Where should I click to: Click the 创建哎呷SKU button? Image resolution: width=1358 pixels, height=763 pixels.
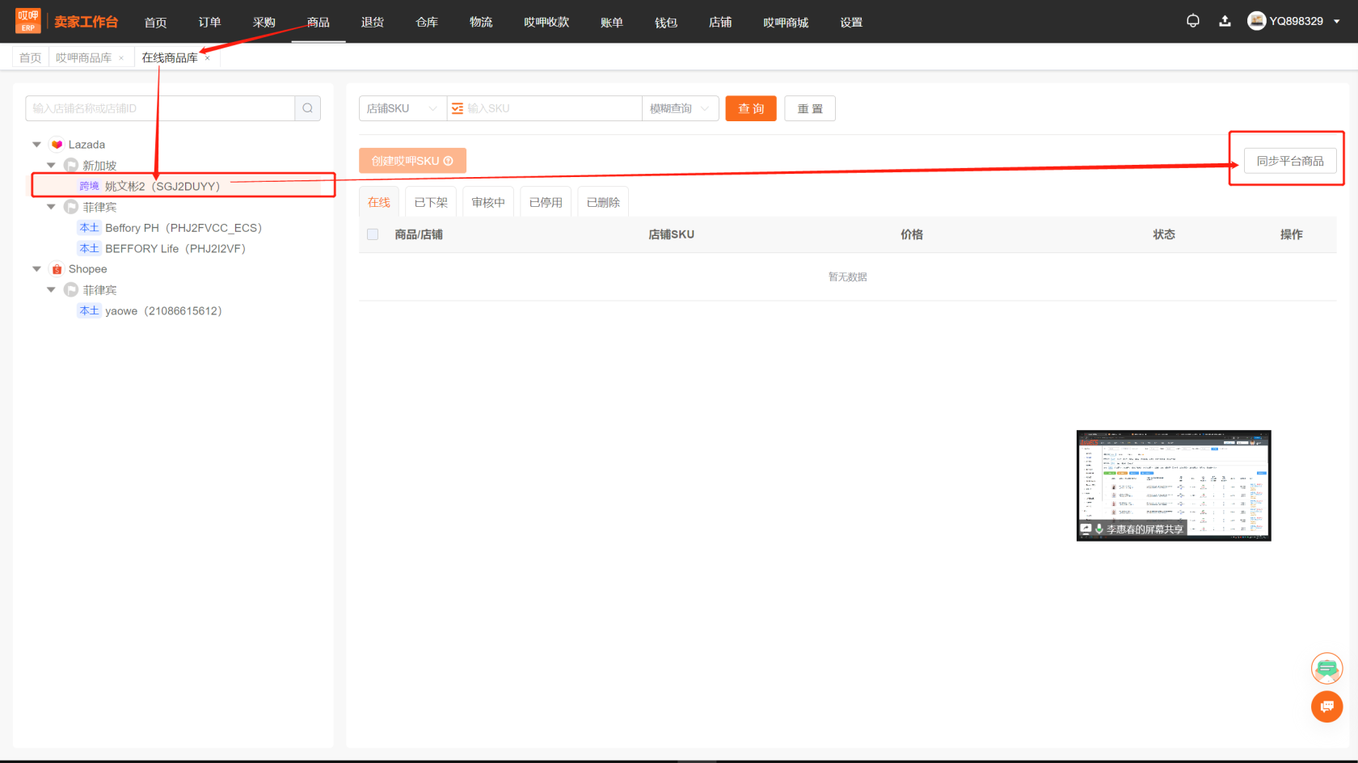click(x=412, y=161)
